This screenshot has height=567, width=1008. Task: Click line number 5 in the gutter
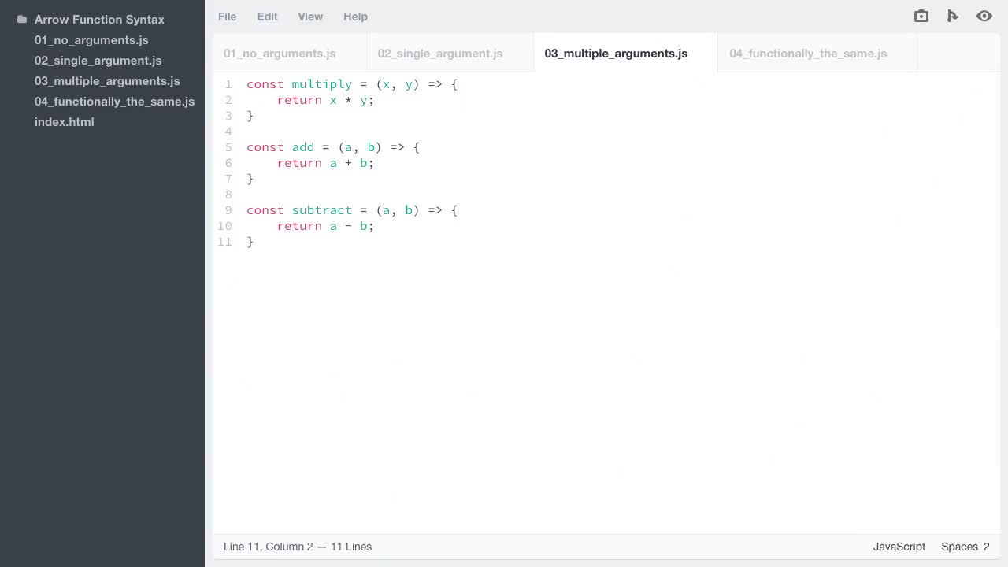[x=228, y=147]
